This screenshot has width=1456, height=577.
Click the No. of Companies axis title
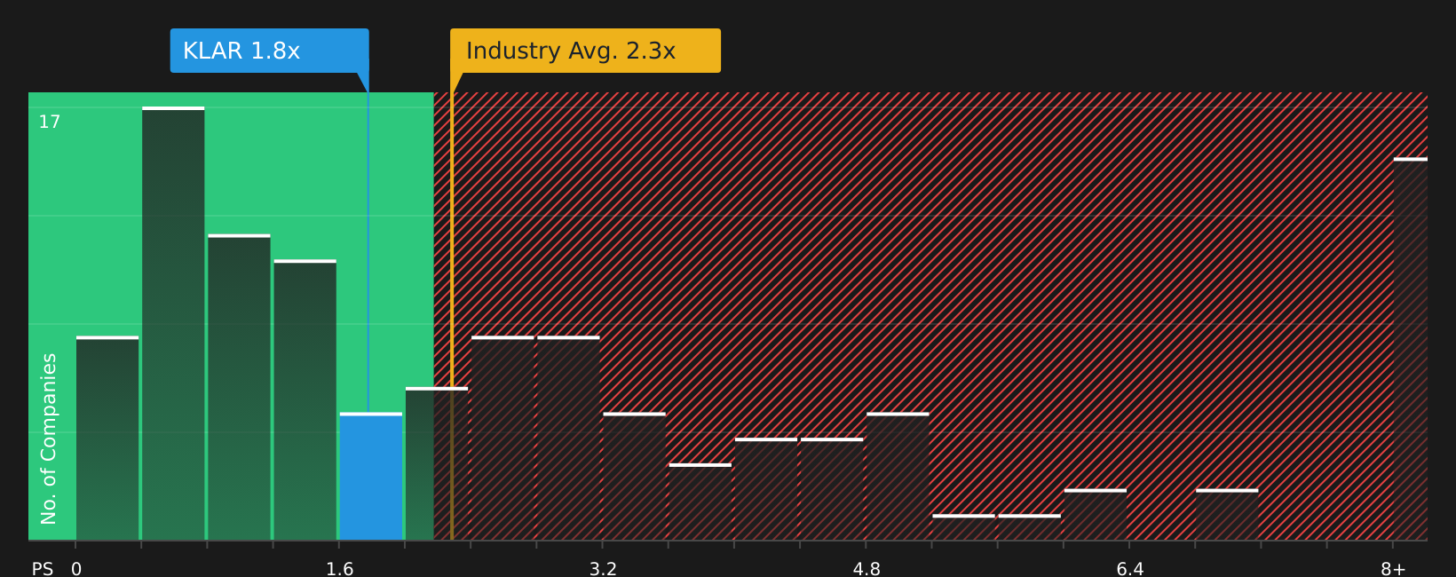click(x=49, y=439)
